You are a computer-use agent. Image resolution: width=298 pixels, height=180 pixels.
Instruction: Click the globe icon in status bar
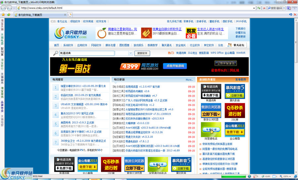pos(250,176)
